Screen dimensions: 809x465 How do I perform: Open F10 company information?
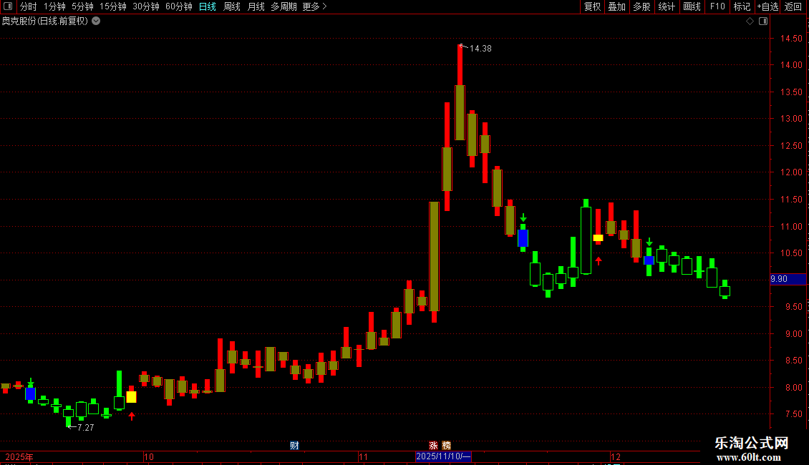tap(717, 6)
